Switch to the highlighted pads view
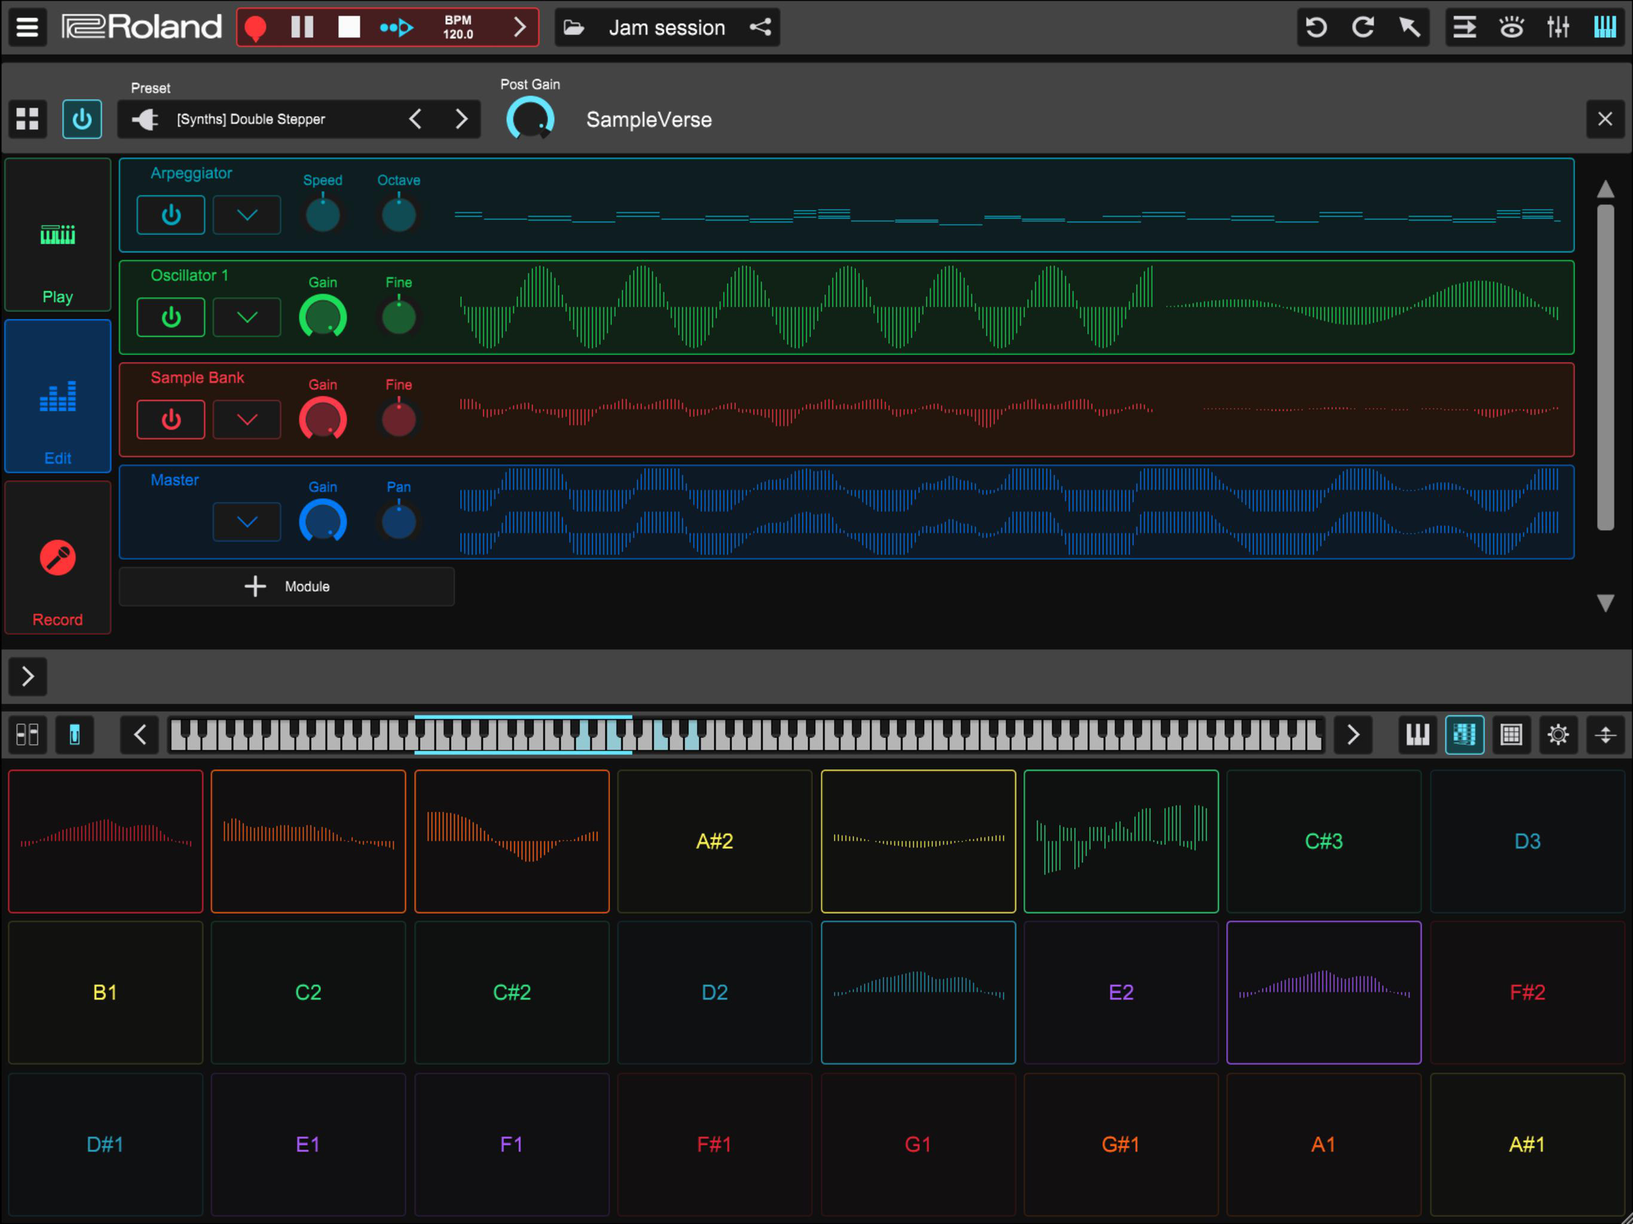Screen dimensions: 1633x1224 coord(1464,735)
